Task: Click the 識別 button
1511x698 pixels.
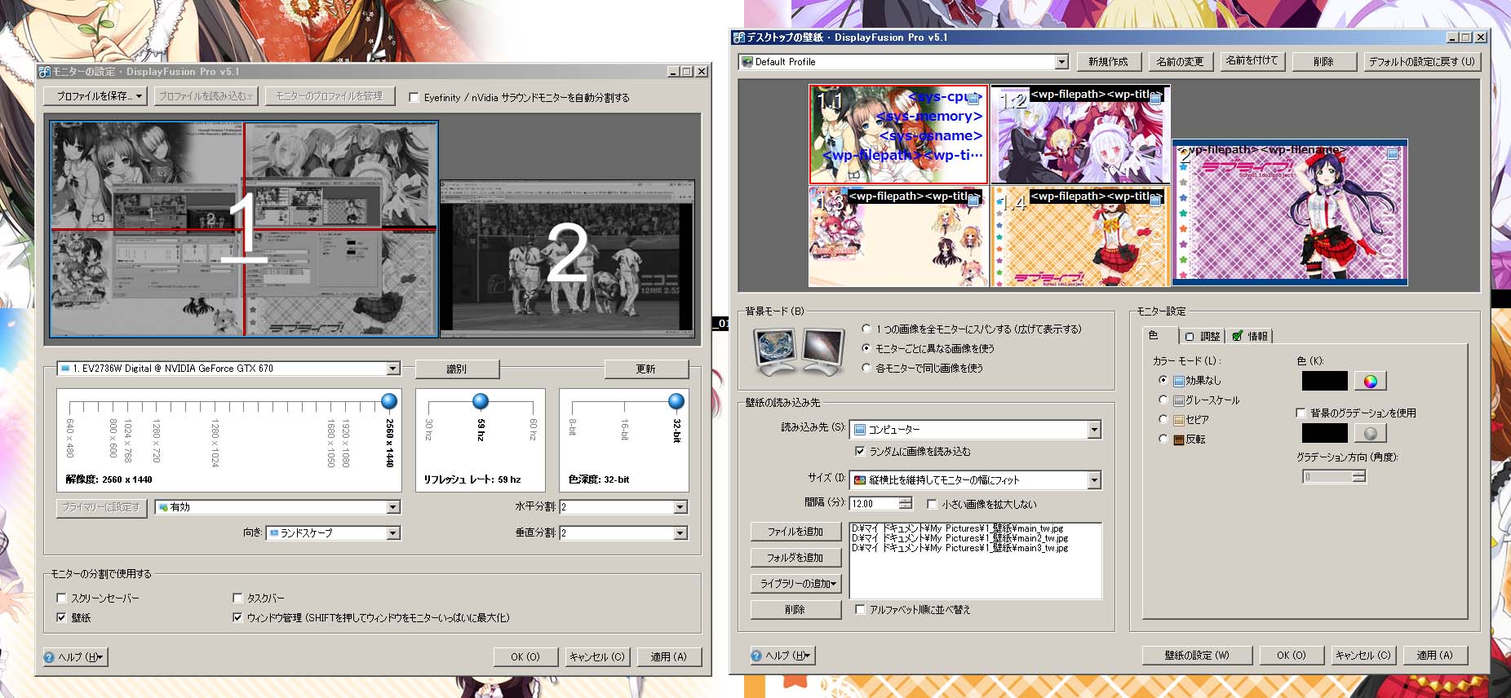Action: 457,369
